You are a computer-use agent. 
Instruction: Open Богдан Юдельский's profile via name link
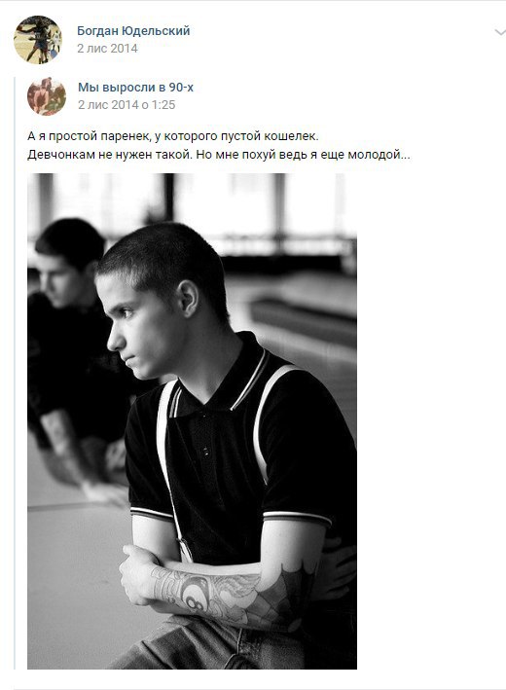point(133,31)
